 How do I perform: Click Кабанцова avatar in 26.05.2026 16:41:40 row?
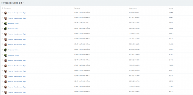tap(6, 50)
